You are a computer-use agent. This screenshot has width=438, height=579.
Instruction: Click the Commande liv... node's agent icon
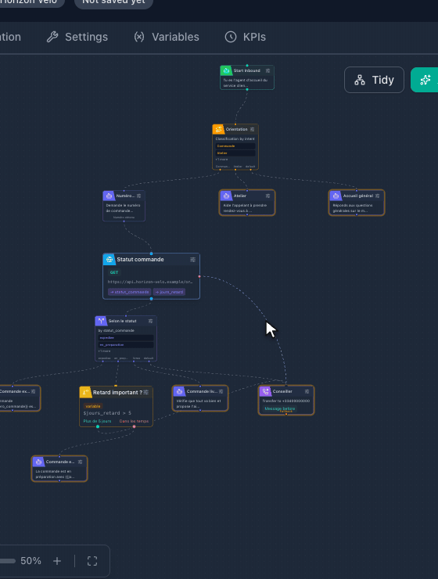click(179, 391)
